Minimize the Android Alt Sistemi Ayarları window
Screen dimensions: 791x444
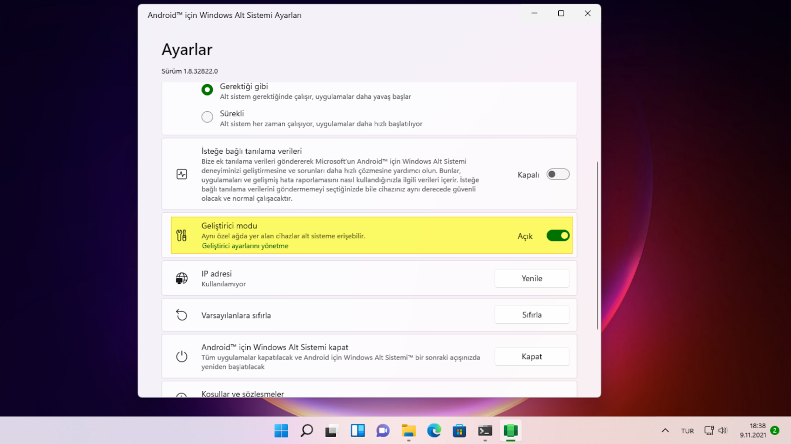point(534,13)
